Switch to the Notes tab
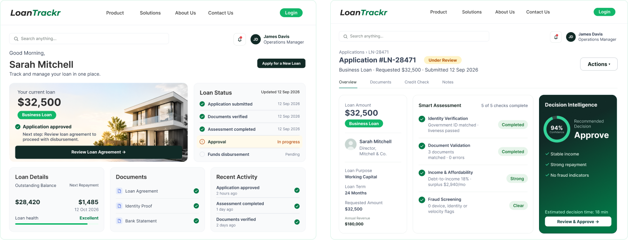 (x=448, y=82)
